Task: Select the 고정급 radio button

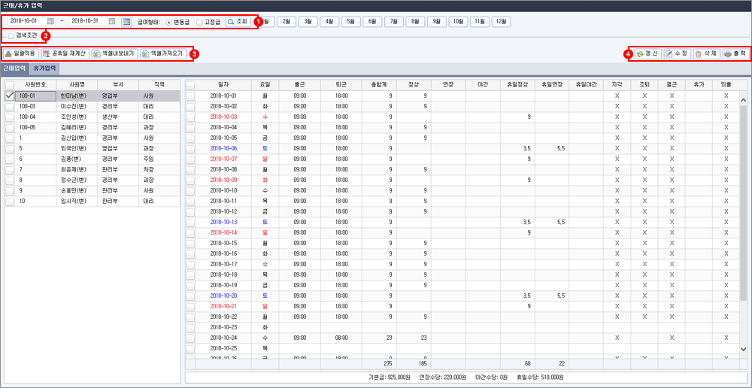Action: click(199, 22)
